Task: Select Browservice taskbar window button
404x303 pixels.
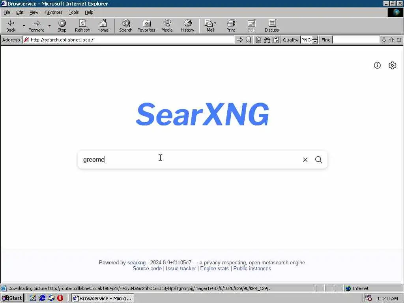Action: [x=102, y=298]
